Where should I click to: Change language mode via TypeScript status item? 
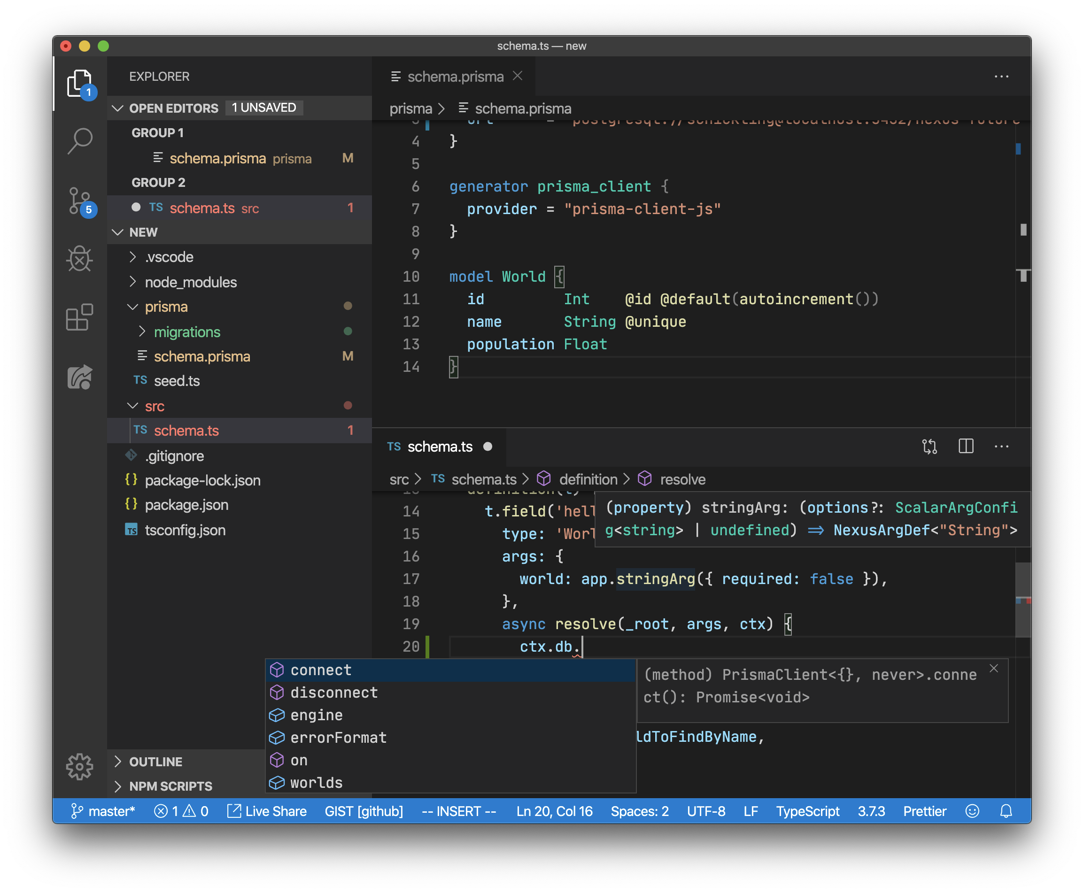pyautogui.click(x=807, y=811)
